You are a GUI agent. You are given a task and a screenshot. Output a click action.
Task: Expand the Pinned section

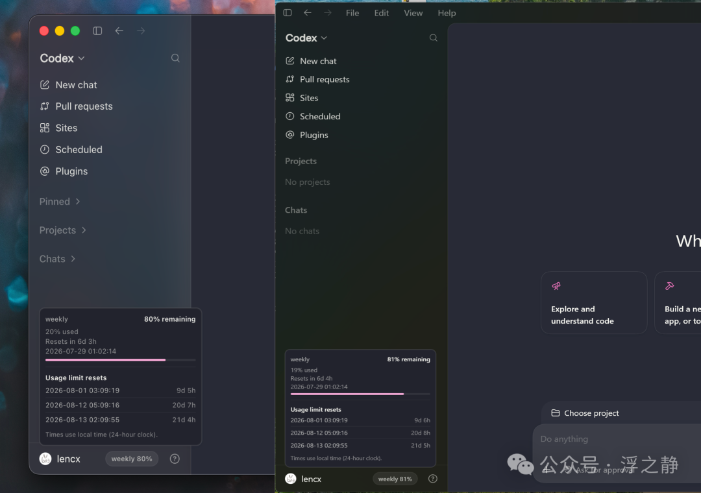point(60,202)
